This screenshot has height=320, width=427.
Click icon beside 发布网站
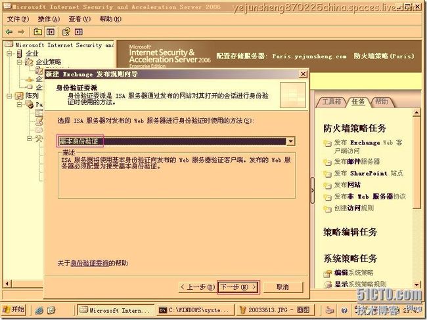327,186
